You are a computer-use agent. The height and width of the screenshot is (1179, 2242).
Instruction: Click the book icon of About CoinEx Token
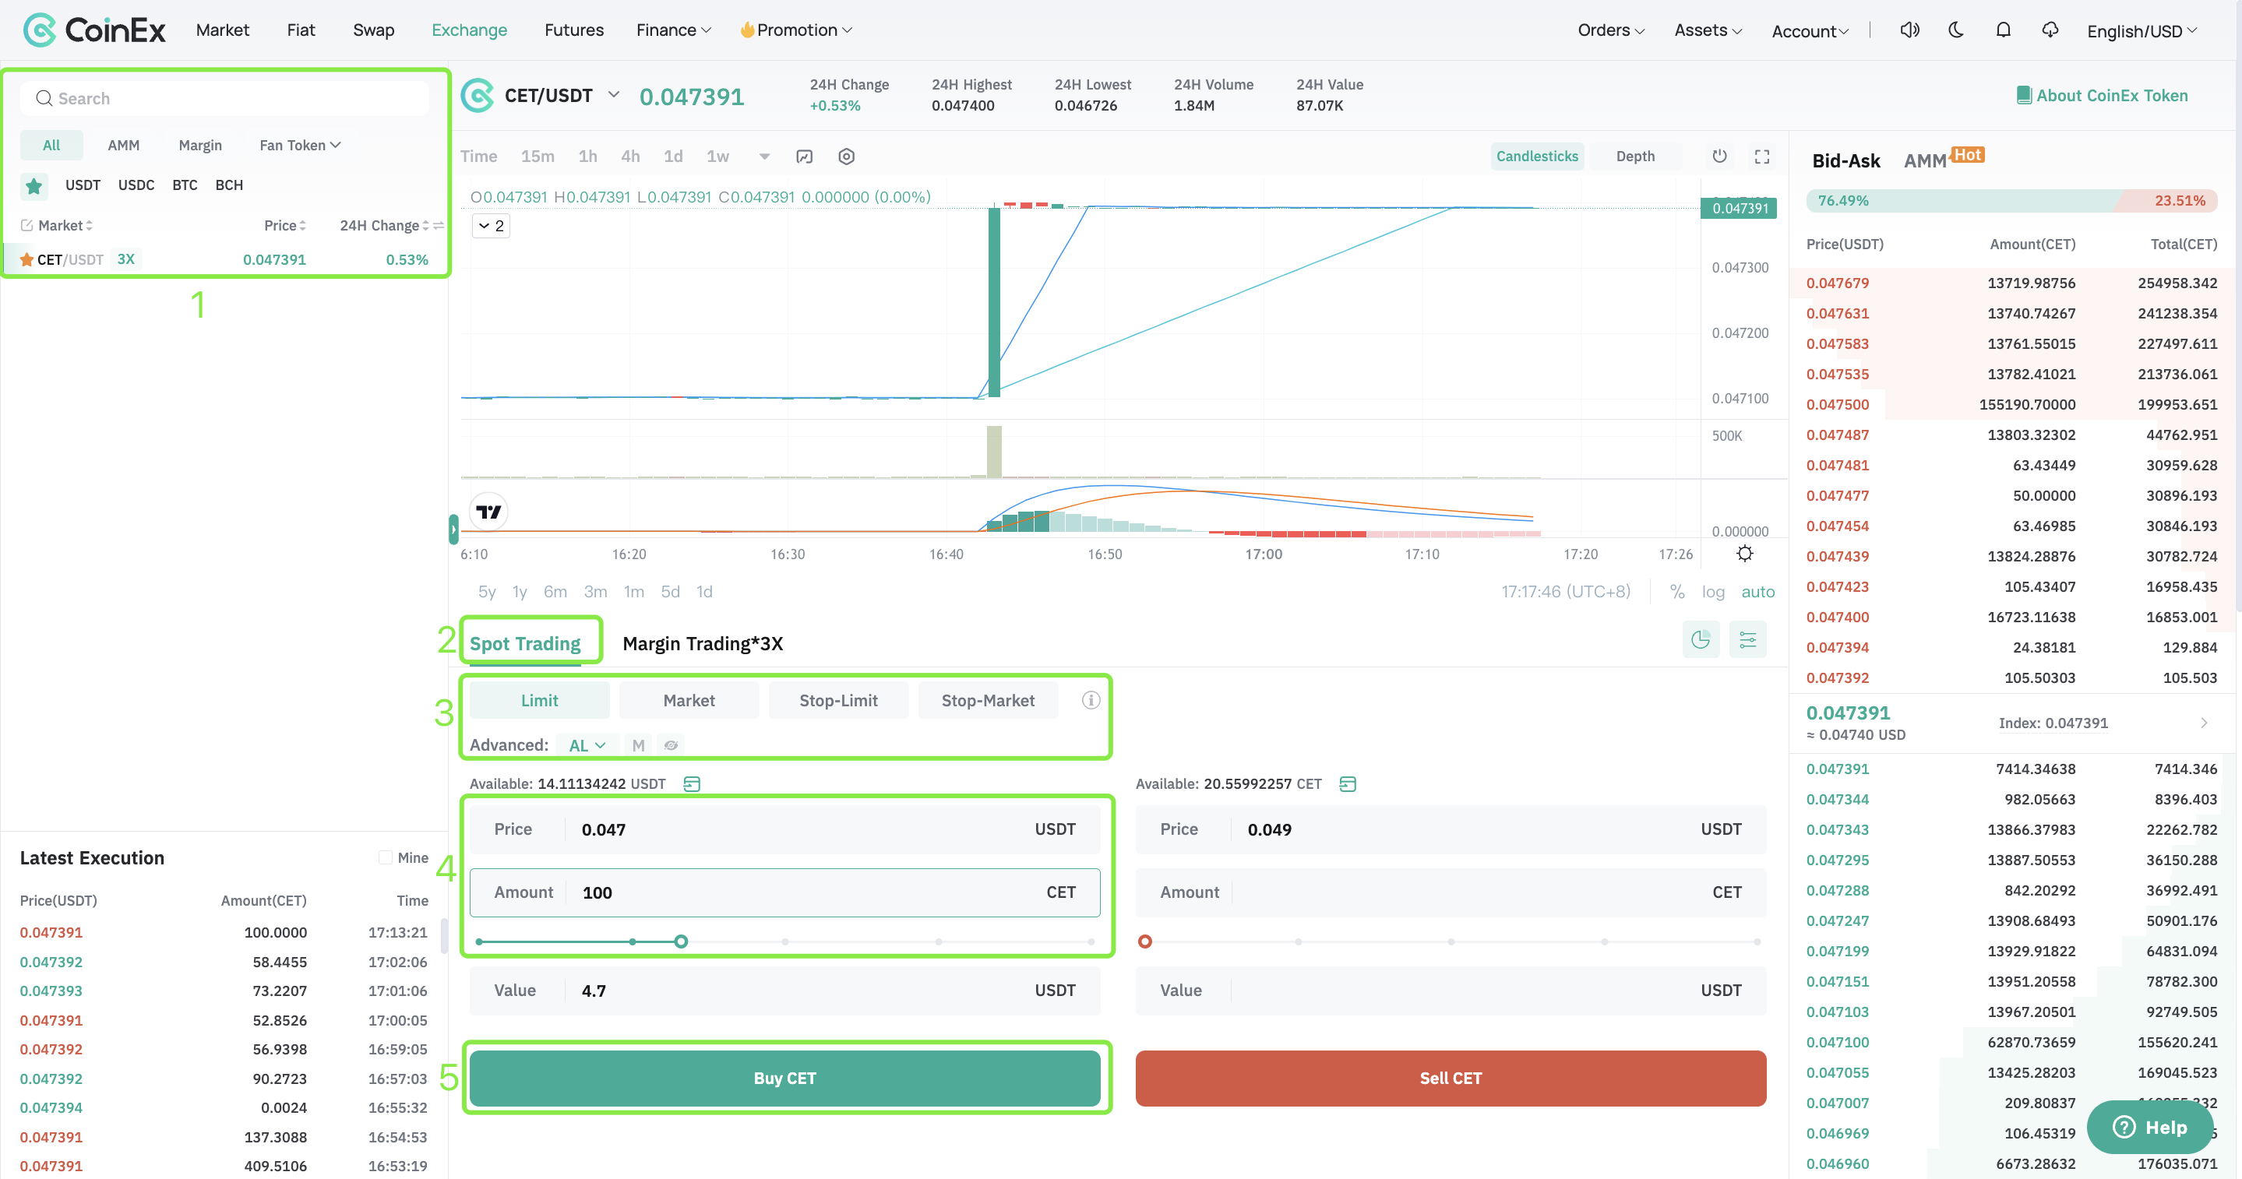coord(2024,96)
